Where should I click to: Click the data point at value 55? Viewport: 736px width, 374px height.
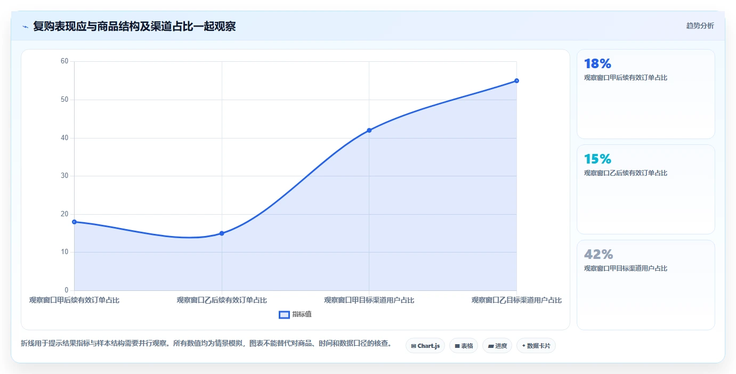click(516, 80)
